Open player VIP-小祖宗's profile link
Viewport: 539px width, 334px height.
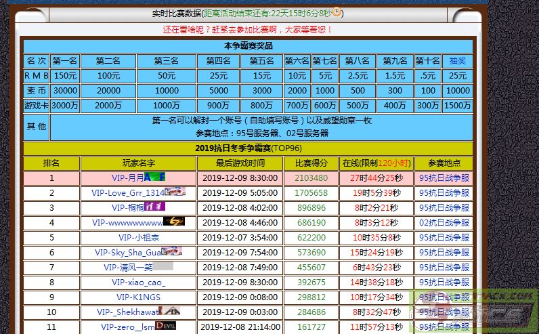138,237
